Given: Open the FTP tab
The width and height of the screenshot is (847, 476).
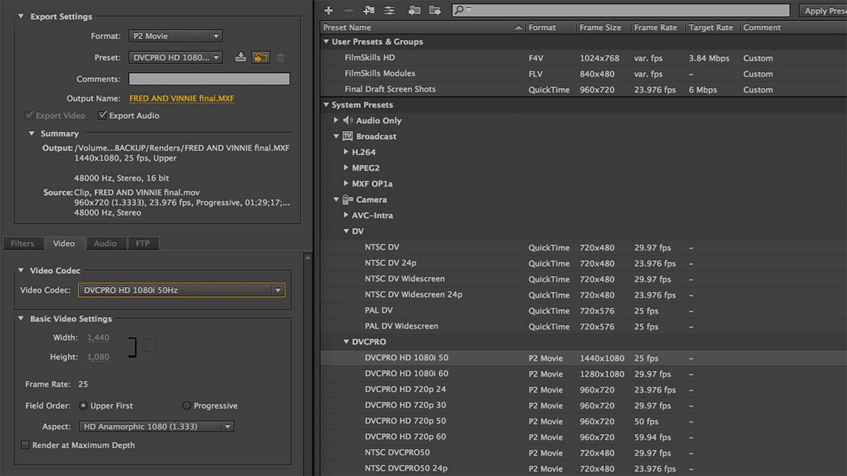Looking at the screenshot, I should (143, 243).
